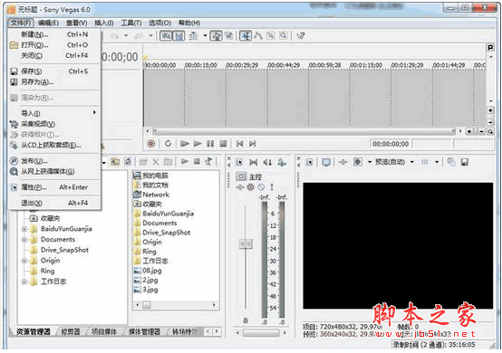Toggle Auto Ripple toolbar button
The image size is (502, 353).
pyautogui.click(x=193, y=35)
